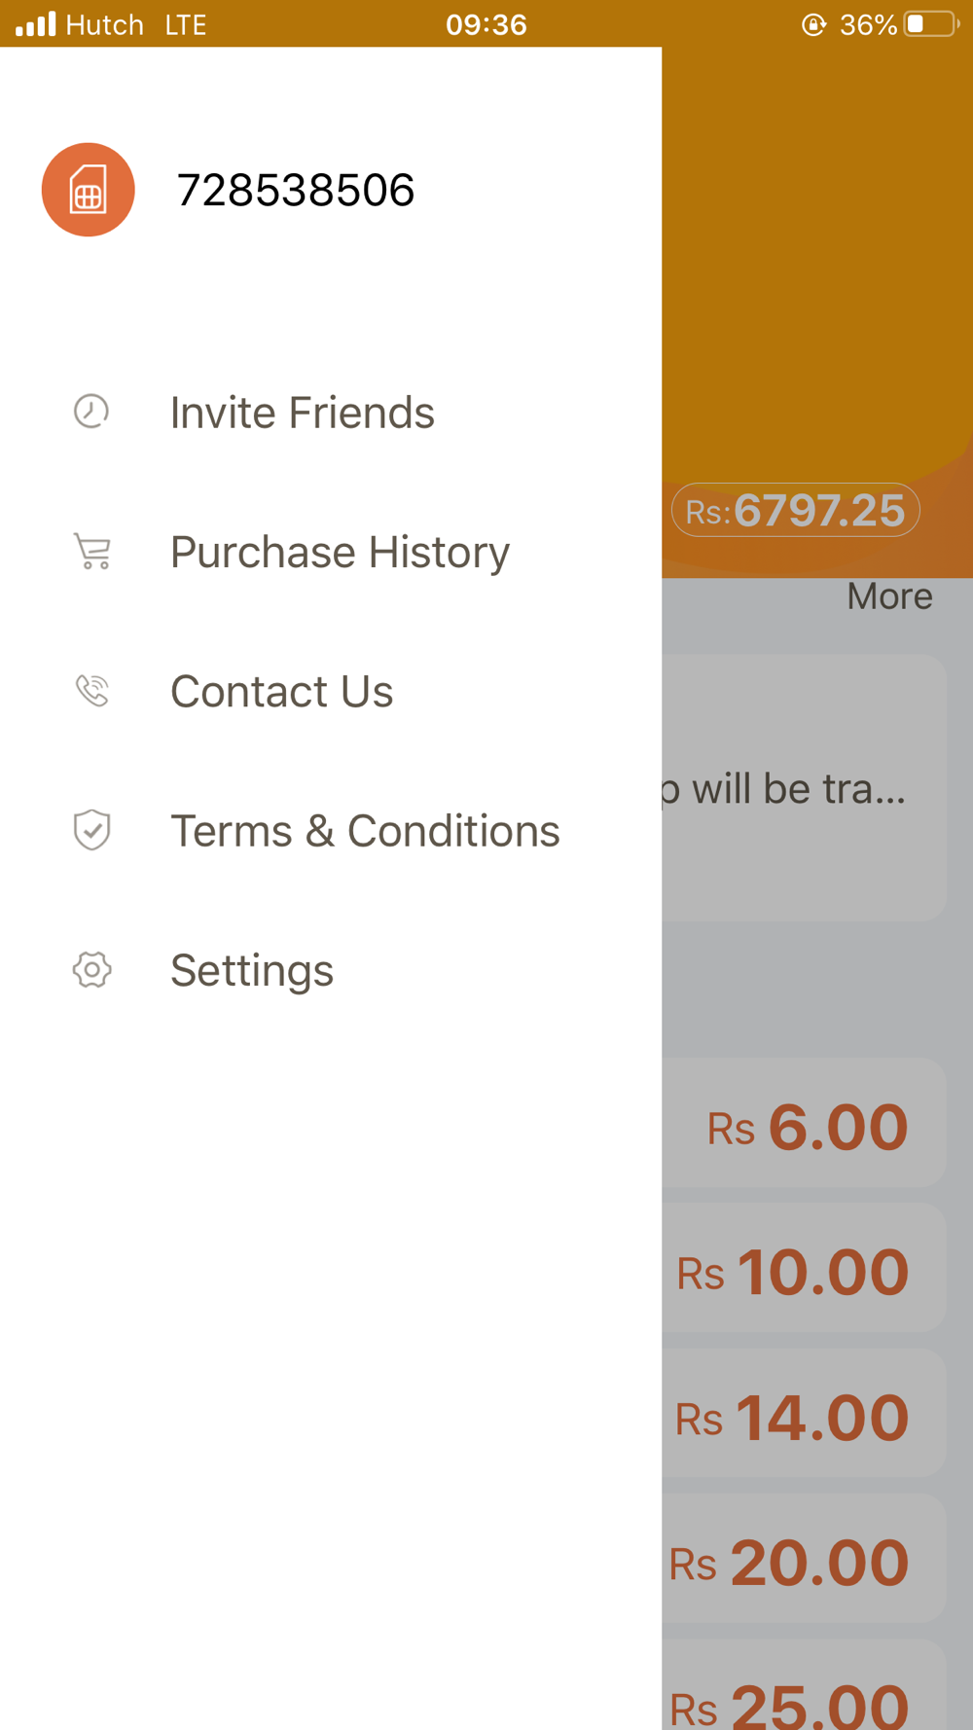Open Purchase History from the menu
Viewport: 973px width, 1730px height.
point(340,552)
